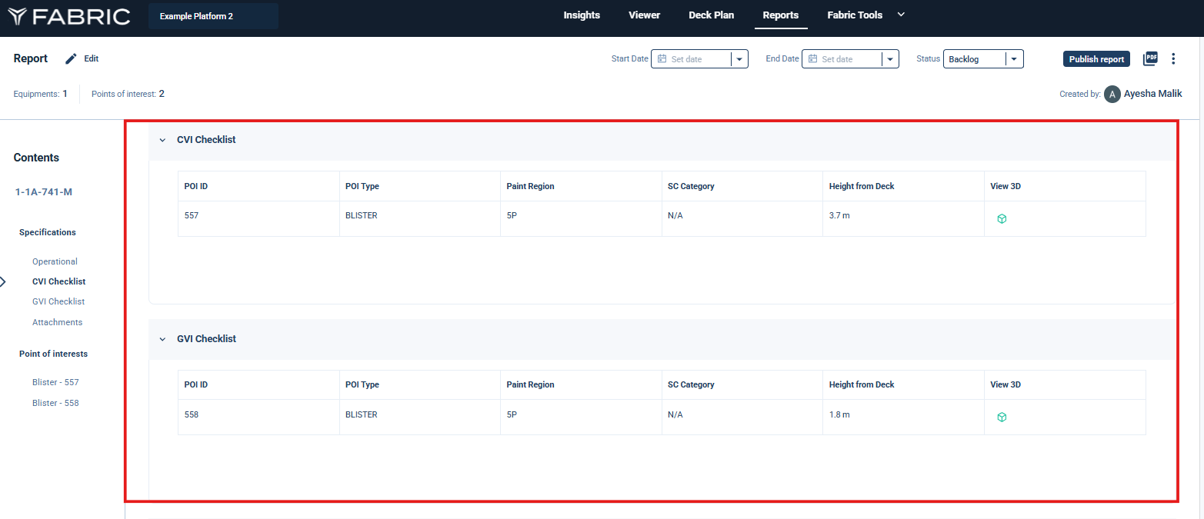Export report using the PDF icon
1204x519 pixels.
point(1150,58)
